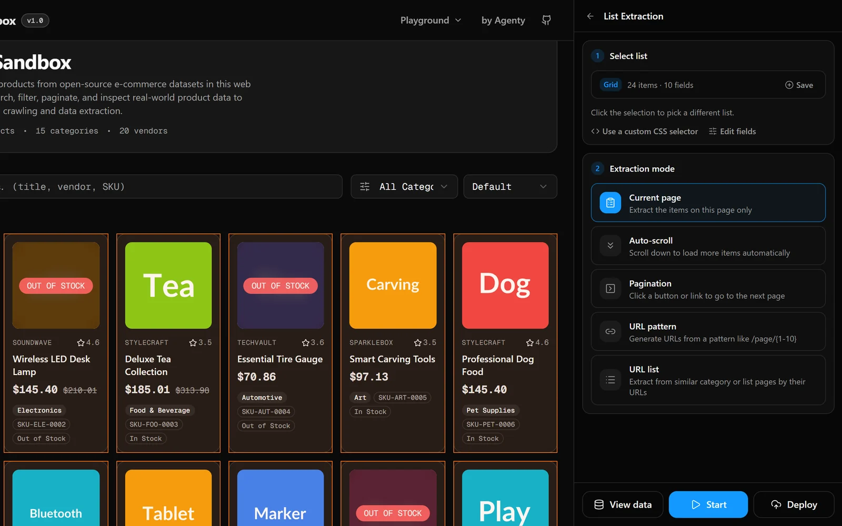The image size is (842, 526).
Task: Open the by Agenty header link
Action: click(x=503, y=20)
